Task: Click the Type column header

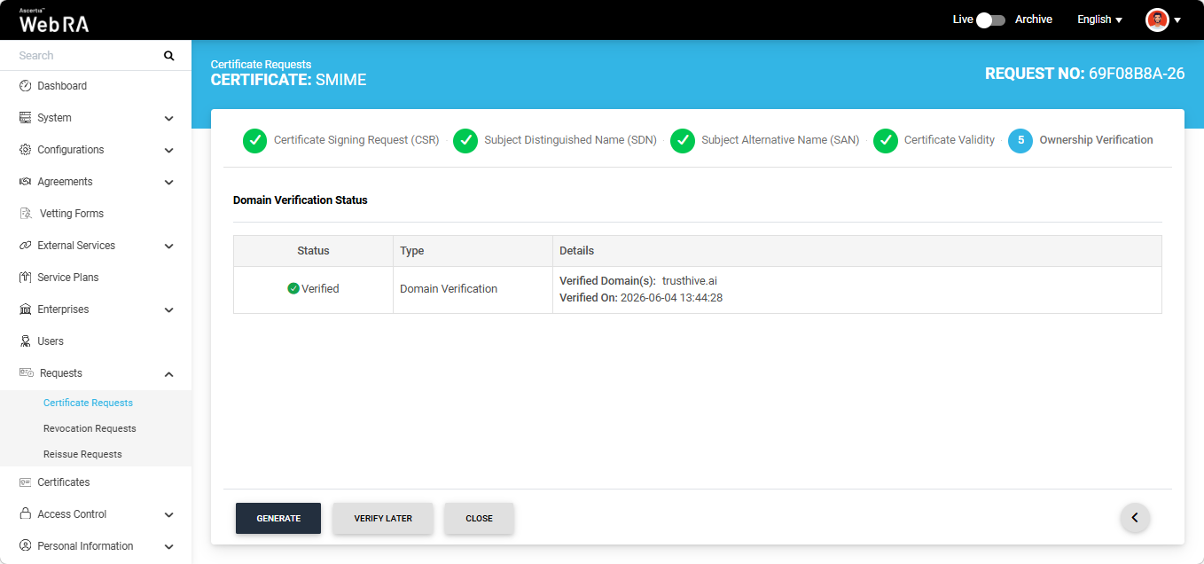Action: point(473,251)
